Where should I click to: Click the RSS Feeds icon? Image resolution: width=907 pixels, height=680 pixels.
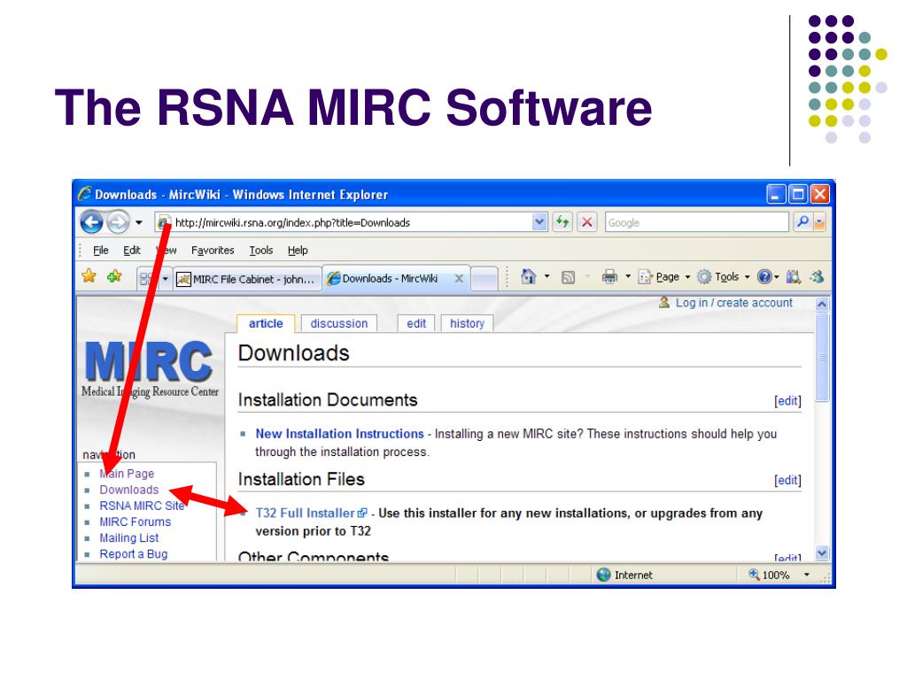(568, 277)
